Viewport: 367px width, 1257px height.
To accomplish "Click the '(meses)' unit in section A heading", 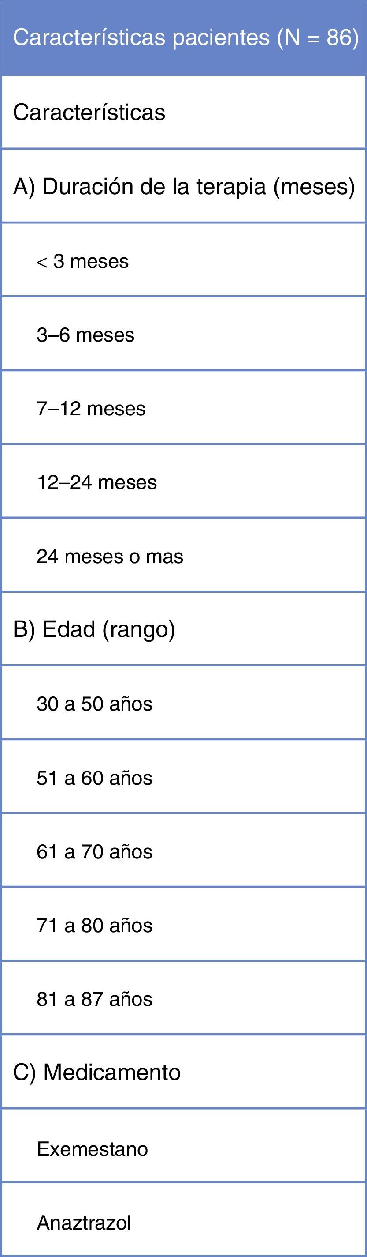I will point(315,187).
